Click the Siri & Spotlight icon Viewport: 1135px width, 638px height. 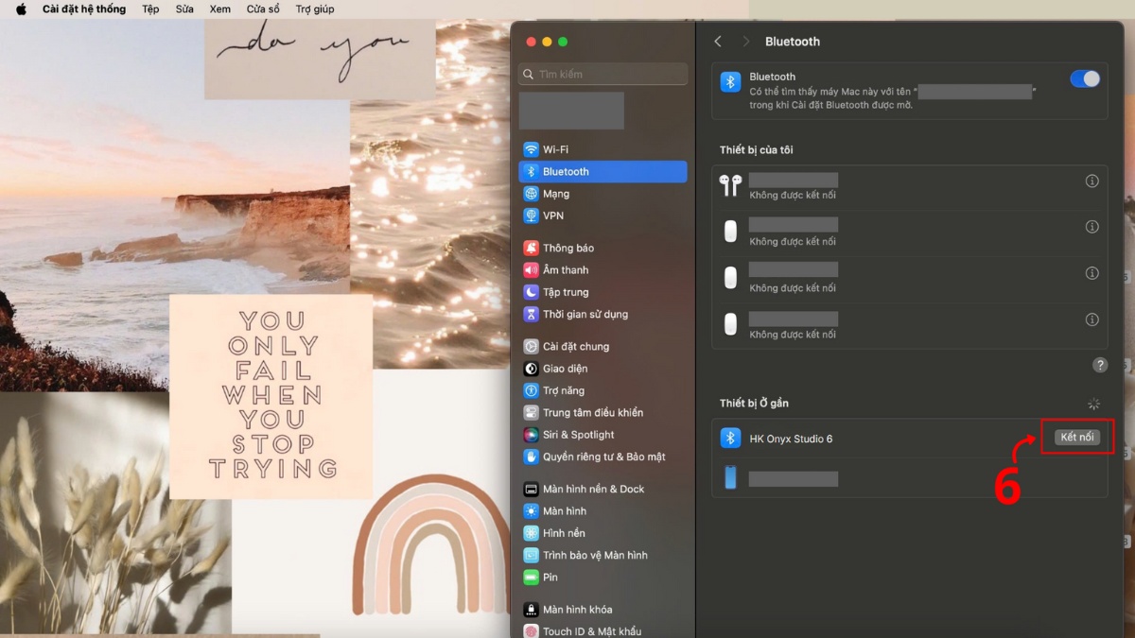click(532, 434)
